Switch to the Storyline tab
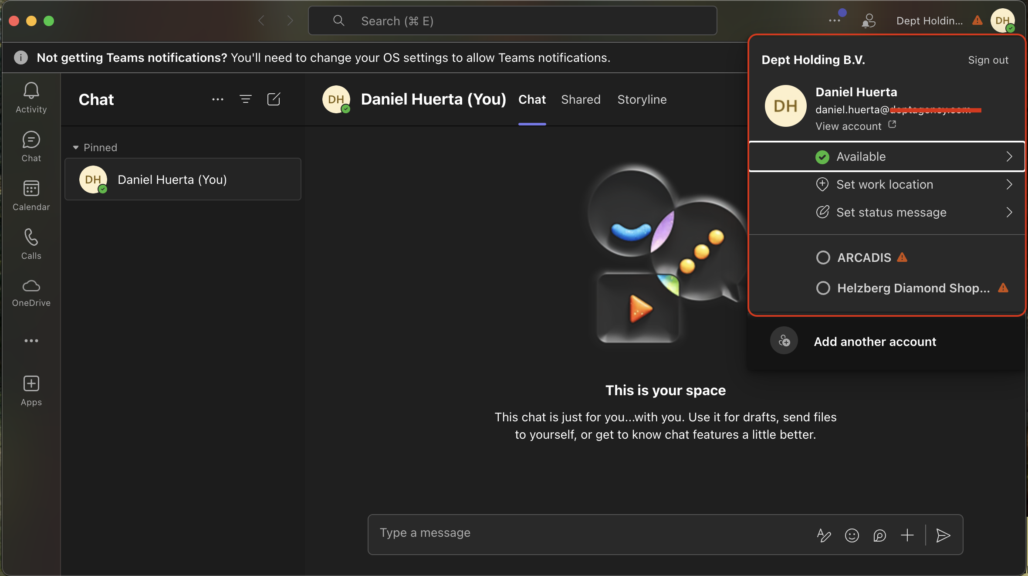1028x576 pixels. tap(642, 99)
